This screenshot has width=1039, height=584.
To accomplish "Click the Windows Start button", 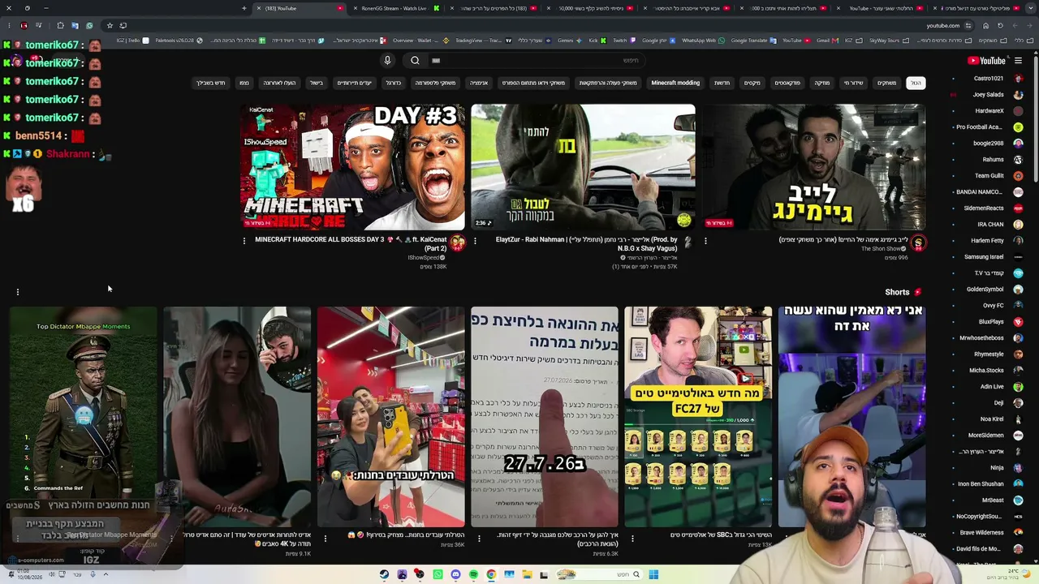I will (653, 574).
